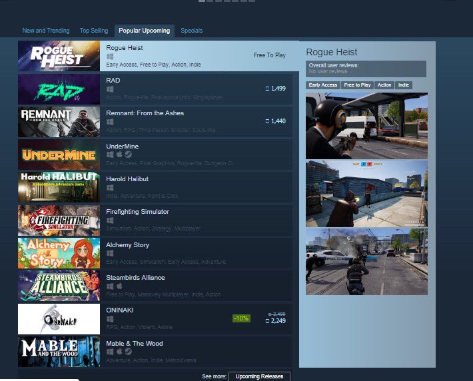Screen dimensions: 473x381
Task: Click the Early Access tag button
Action: pos(323,85)
